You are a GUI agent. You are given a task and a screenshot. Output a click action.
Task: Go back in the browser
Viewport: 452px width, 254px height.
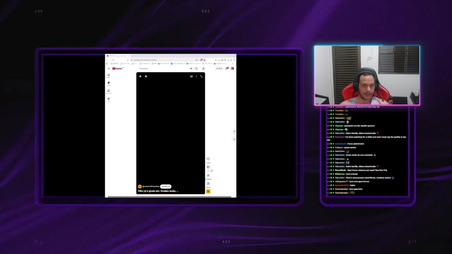107,60
